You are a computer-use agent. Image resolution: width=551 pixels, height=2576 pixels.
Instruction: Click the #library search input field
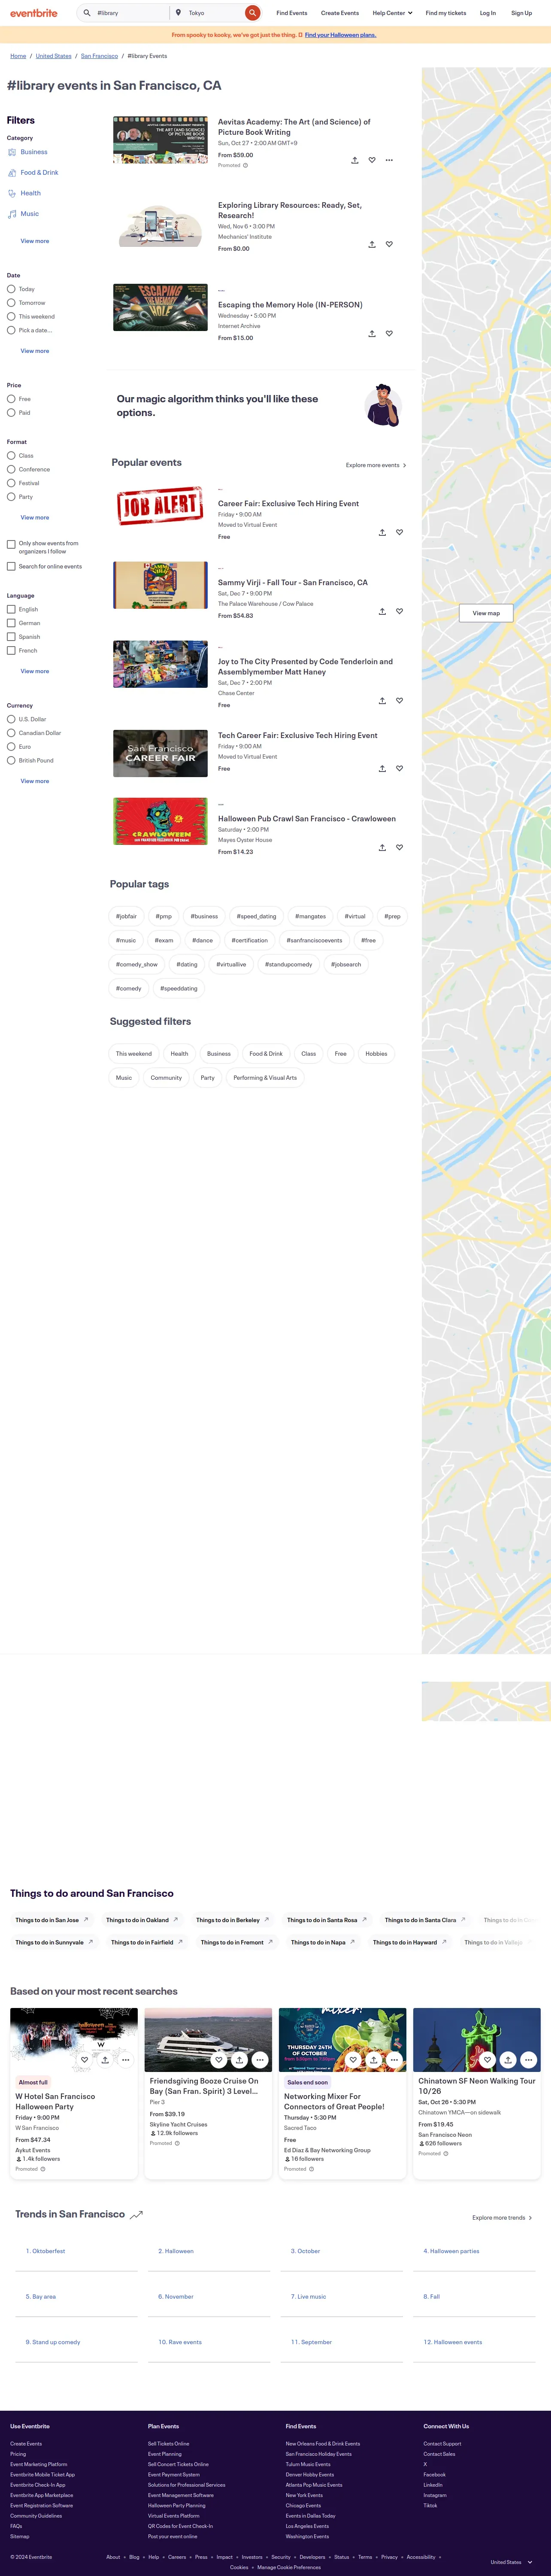click(x=130, y=13)
